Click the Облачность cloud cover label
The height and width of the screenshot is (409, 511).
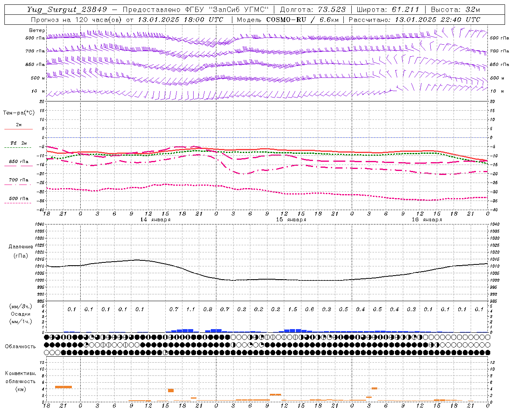tap(20, 347)
